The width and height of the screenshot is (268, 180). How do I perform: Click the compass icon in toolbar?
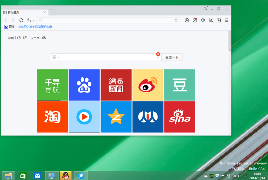tap(195, 20)
